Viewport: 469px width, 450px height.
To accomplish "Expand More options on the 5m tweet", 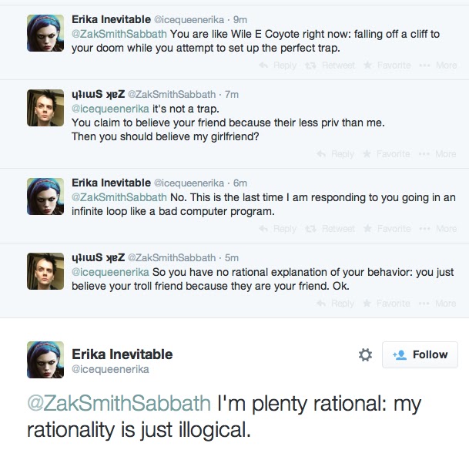I will tap(440, 304).
